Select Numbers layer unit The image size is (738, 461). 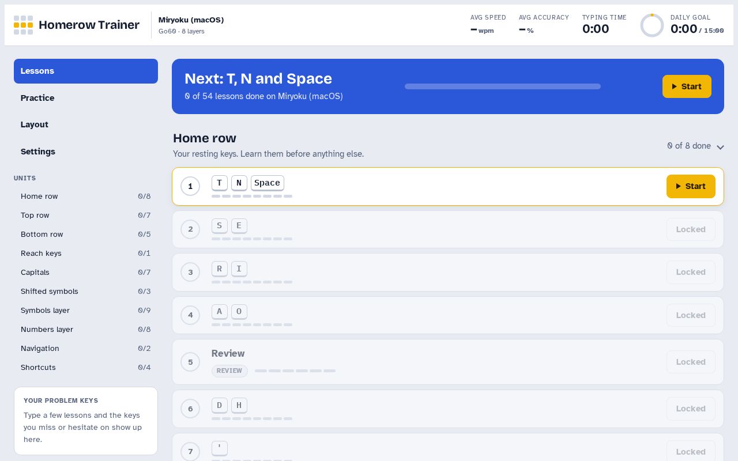point(86,330)
